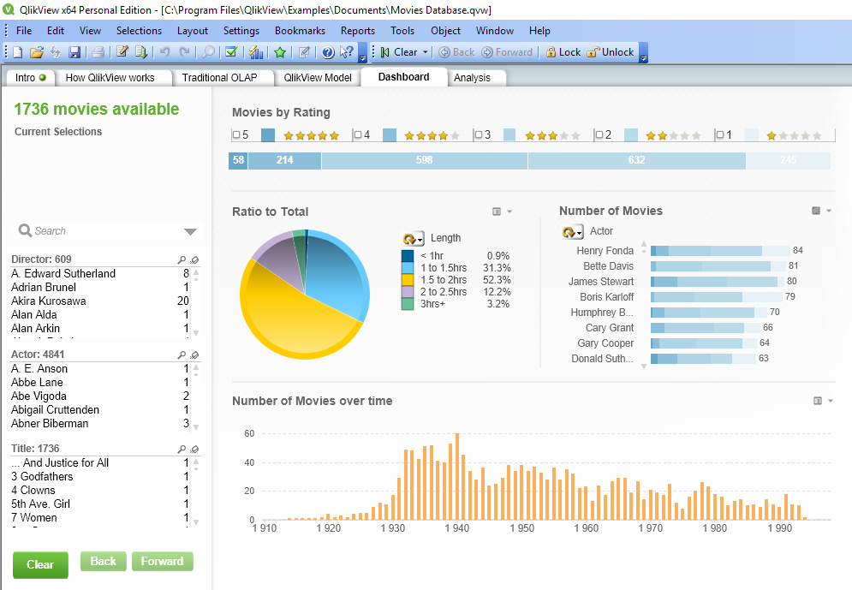Image resolution: width=852 pixels, height=590 pixels.
Task: Click the light blue 1 to 1.5hrs swatch
Action: tap(408, 268)
